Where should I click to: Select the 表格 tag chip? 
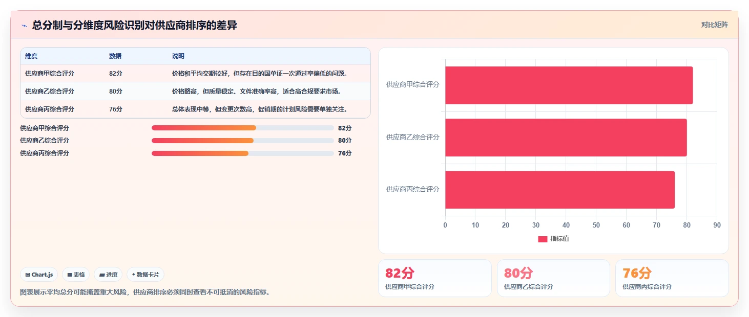click(76, 275)
